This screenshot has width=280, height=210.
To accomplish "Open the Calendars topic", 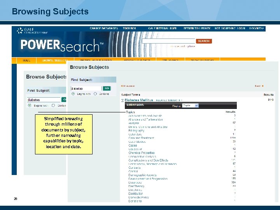I will coord(135,134).
